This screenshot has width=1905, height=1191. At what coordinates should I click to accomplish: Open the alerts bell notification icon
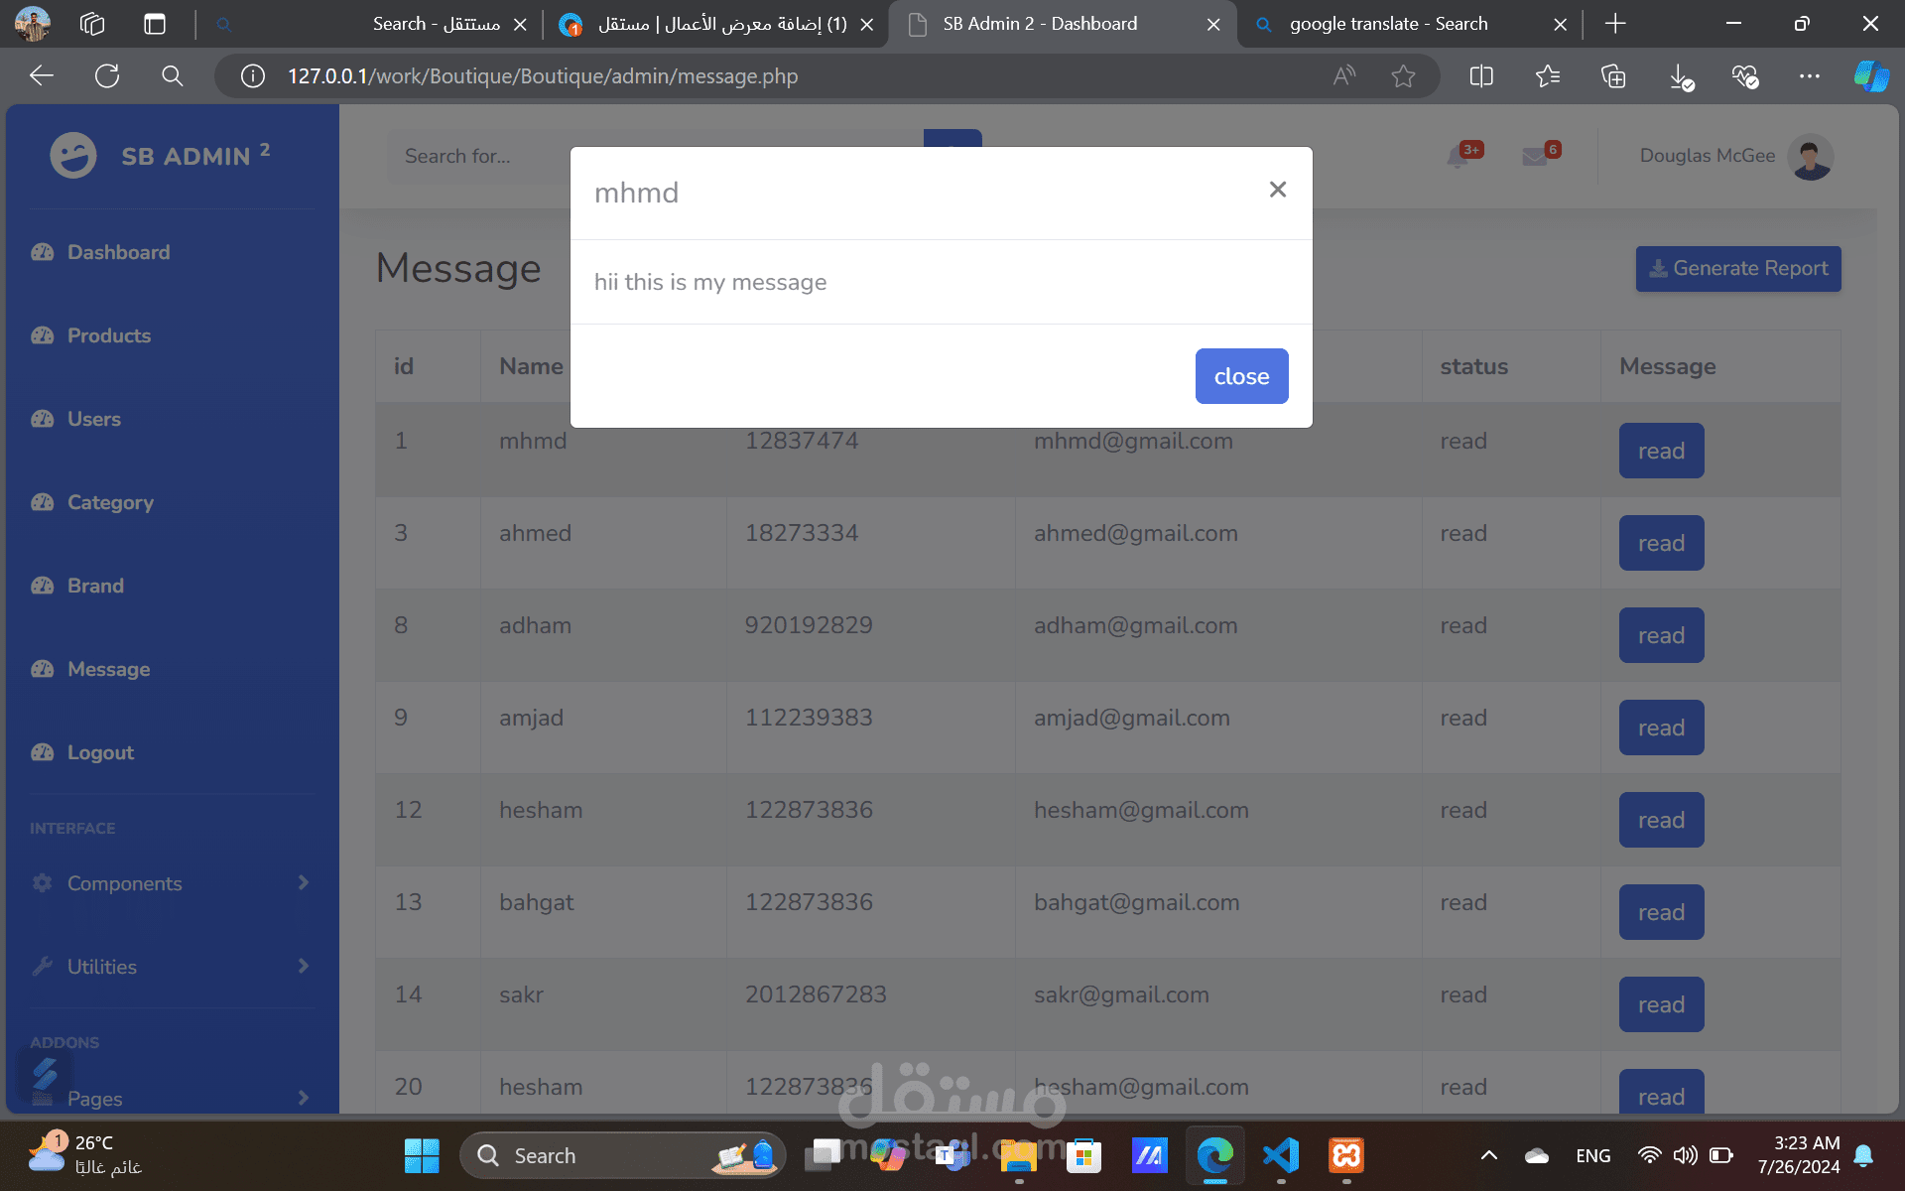tap(1458, 156)
